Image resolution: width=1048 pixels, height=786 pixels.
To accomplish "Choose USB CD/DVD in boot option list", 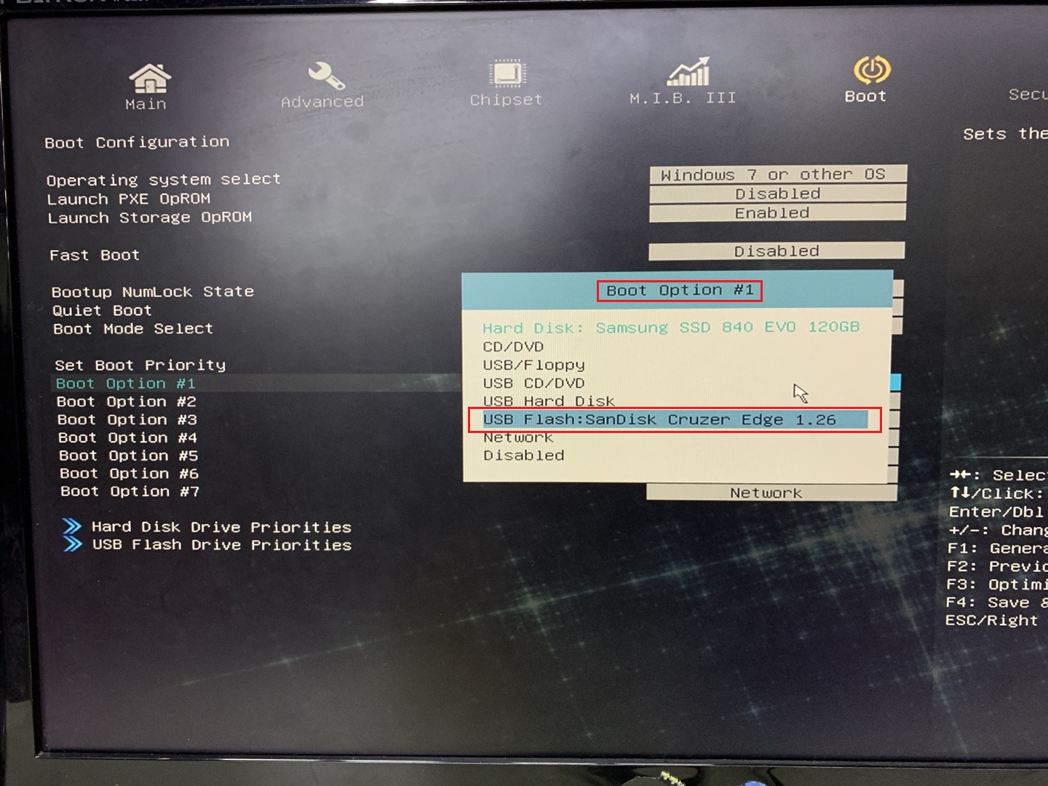I will coord(533,383).
